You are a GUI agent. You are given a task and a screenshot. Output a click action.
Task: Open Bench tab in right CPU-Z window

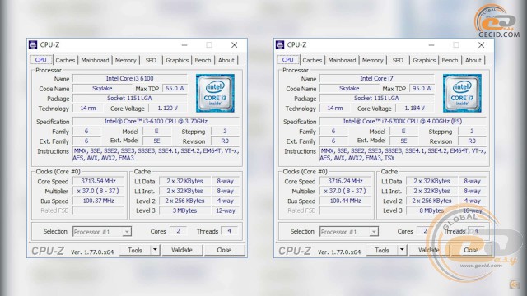pos(450,60)
